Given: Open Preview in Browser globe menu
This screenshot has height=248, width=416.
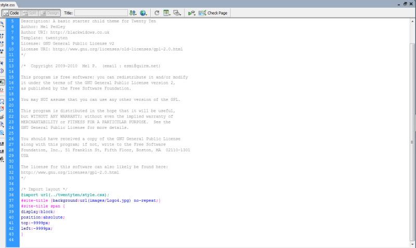Looking at the screenshot, I should 144,12.
